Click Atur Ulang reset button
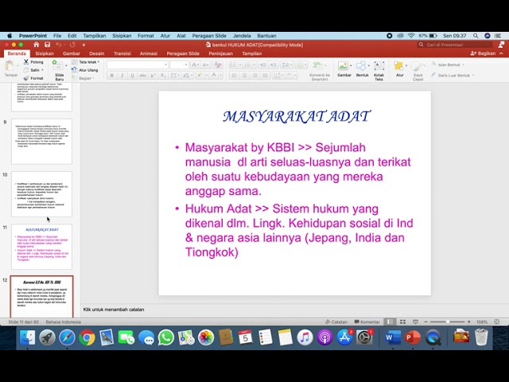 [84, 70]
